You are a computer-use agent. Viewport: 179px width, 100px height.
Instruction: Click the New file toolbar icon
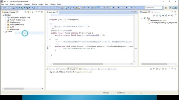[x=3, y=8]
